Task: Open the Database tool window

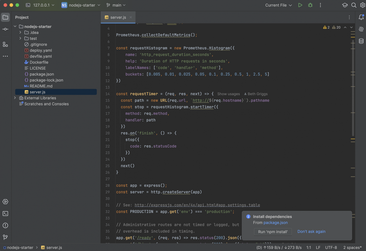Action: (x=361, y=41)
